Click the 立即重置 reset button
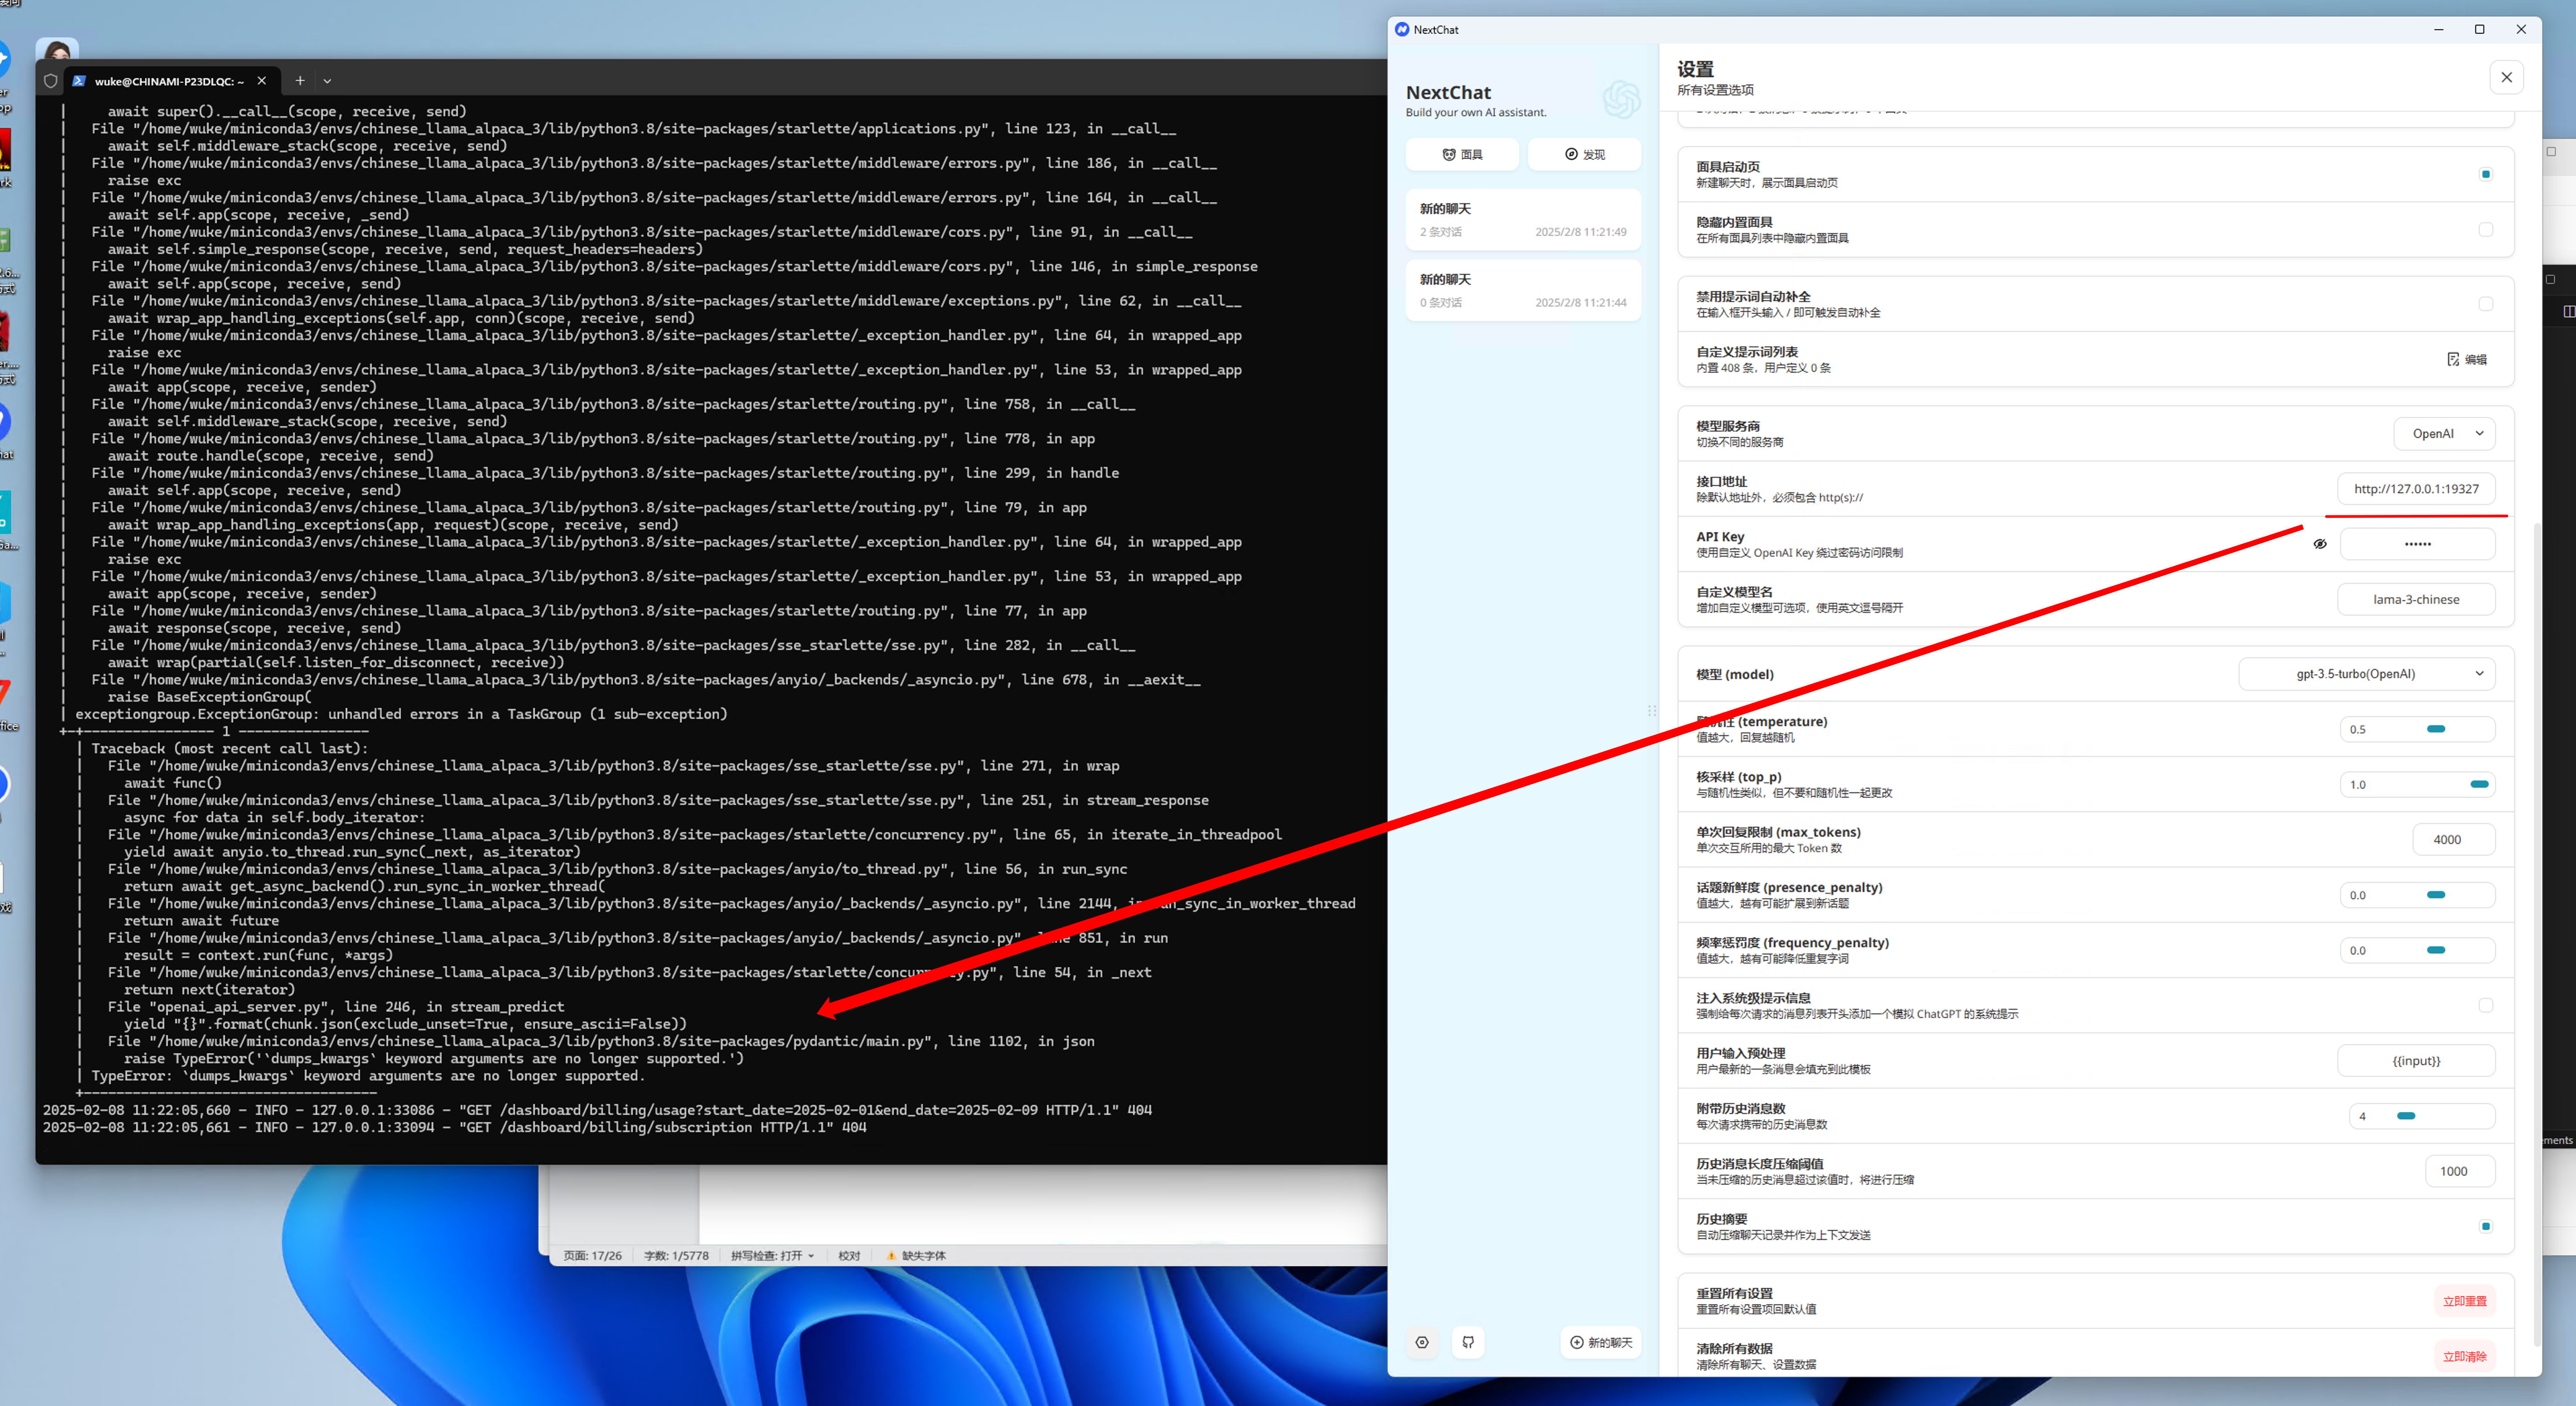 [x=2464, y=1301]
